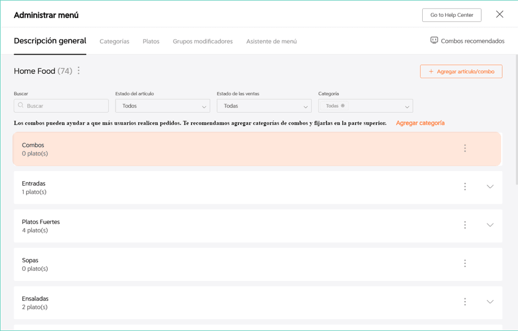Click the Combos recomendados icon
This screenshot has width=518, height=331.
pyautogui.click(x=434, y=41)
